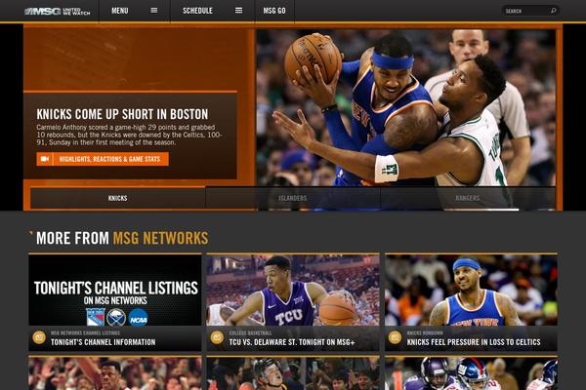Screen dimensions: 586x390
Task: Click the Rangers logo in channel listings card
Action: pyautogui.click(x=96, y=317)
